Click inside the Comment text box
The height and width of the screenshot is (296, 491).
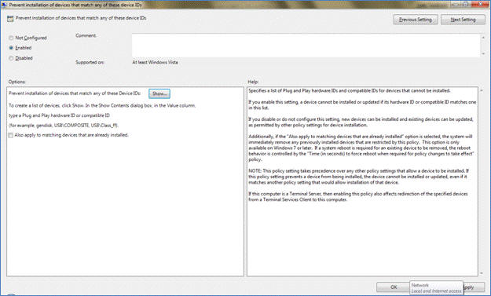pos(306,46)
